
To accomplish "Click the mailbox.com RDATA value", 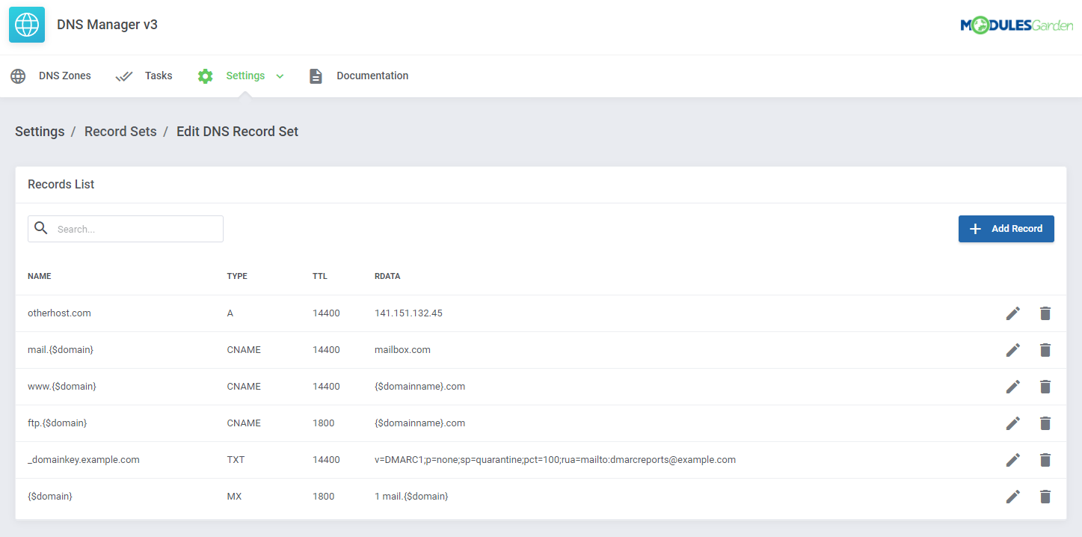I will pos(402,350).
